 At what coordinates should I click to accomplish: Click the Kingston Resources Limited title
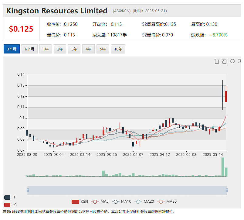(x=57, y=11)
